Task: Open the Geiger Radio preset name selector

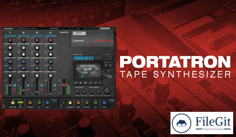Action: 54,28
